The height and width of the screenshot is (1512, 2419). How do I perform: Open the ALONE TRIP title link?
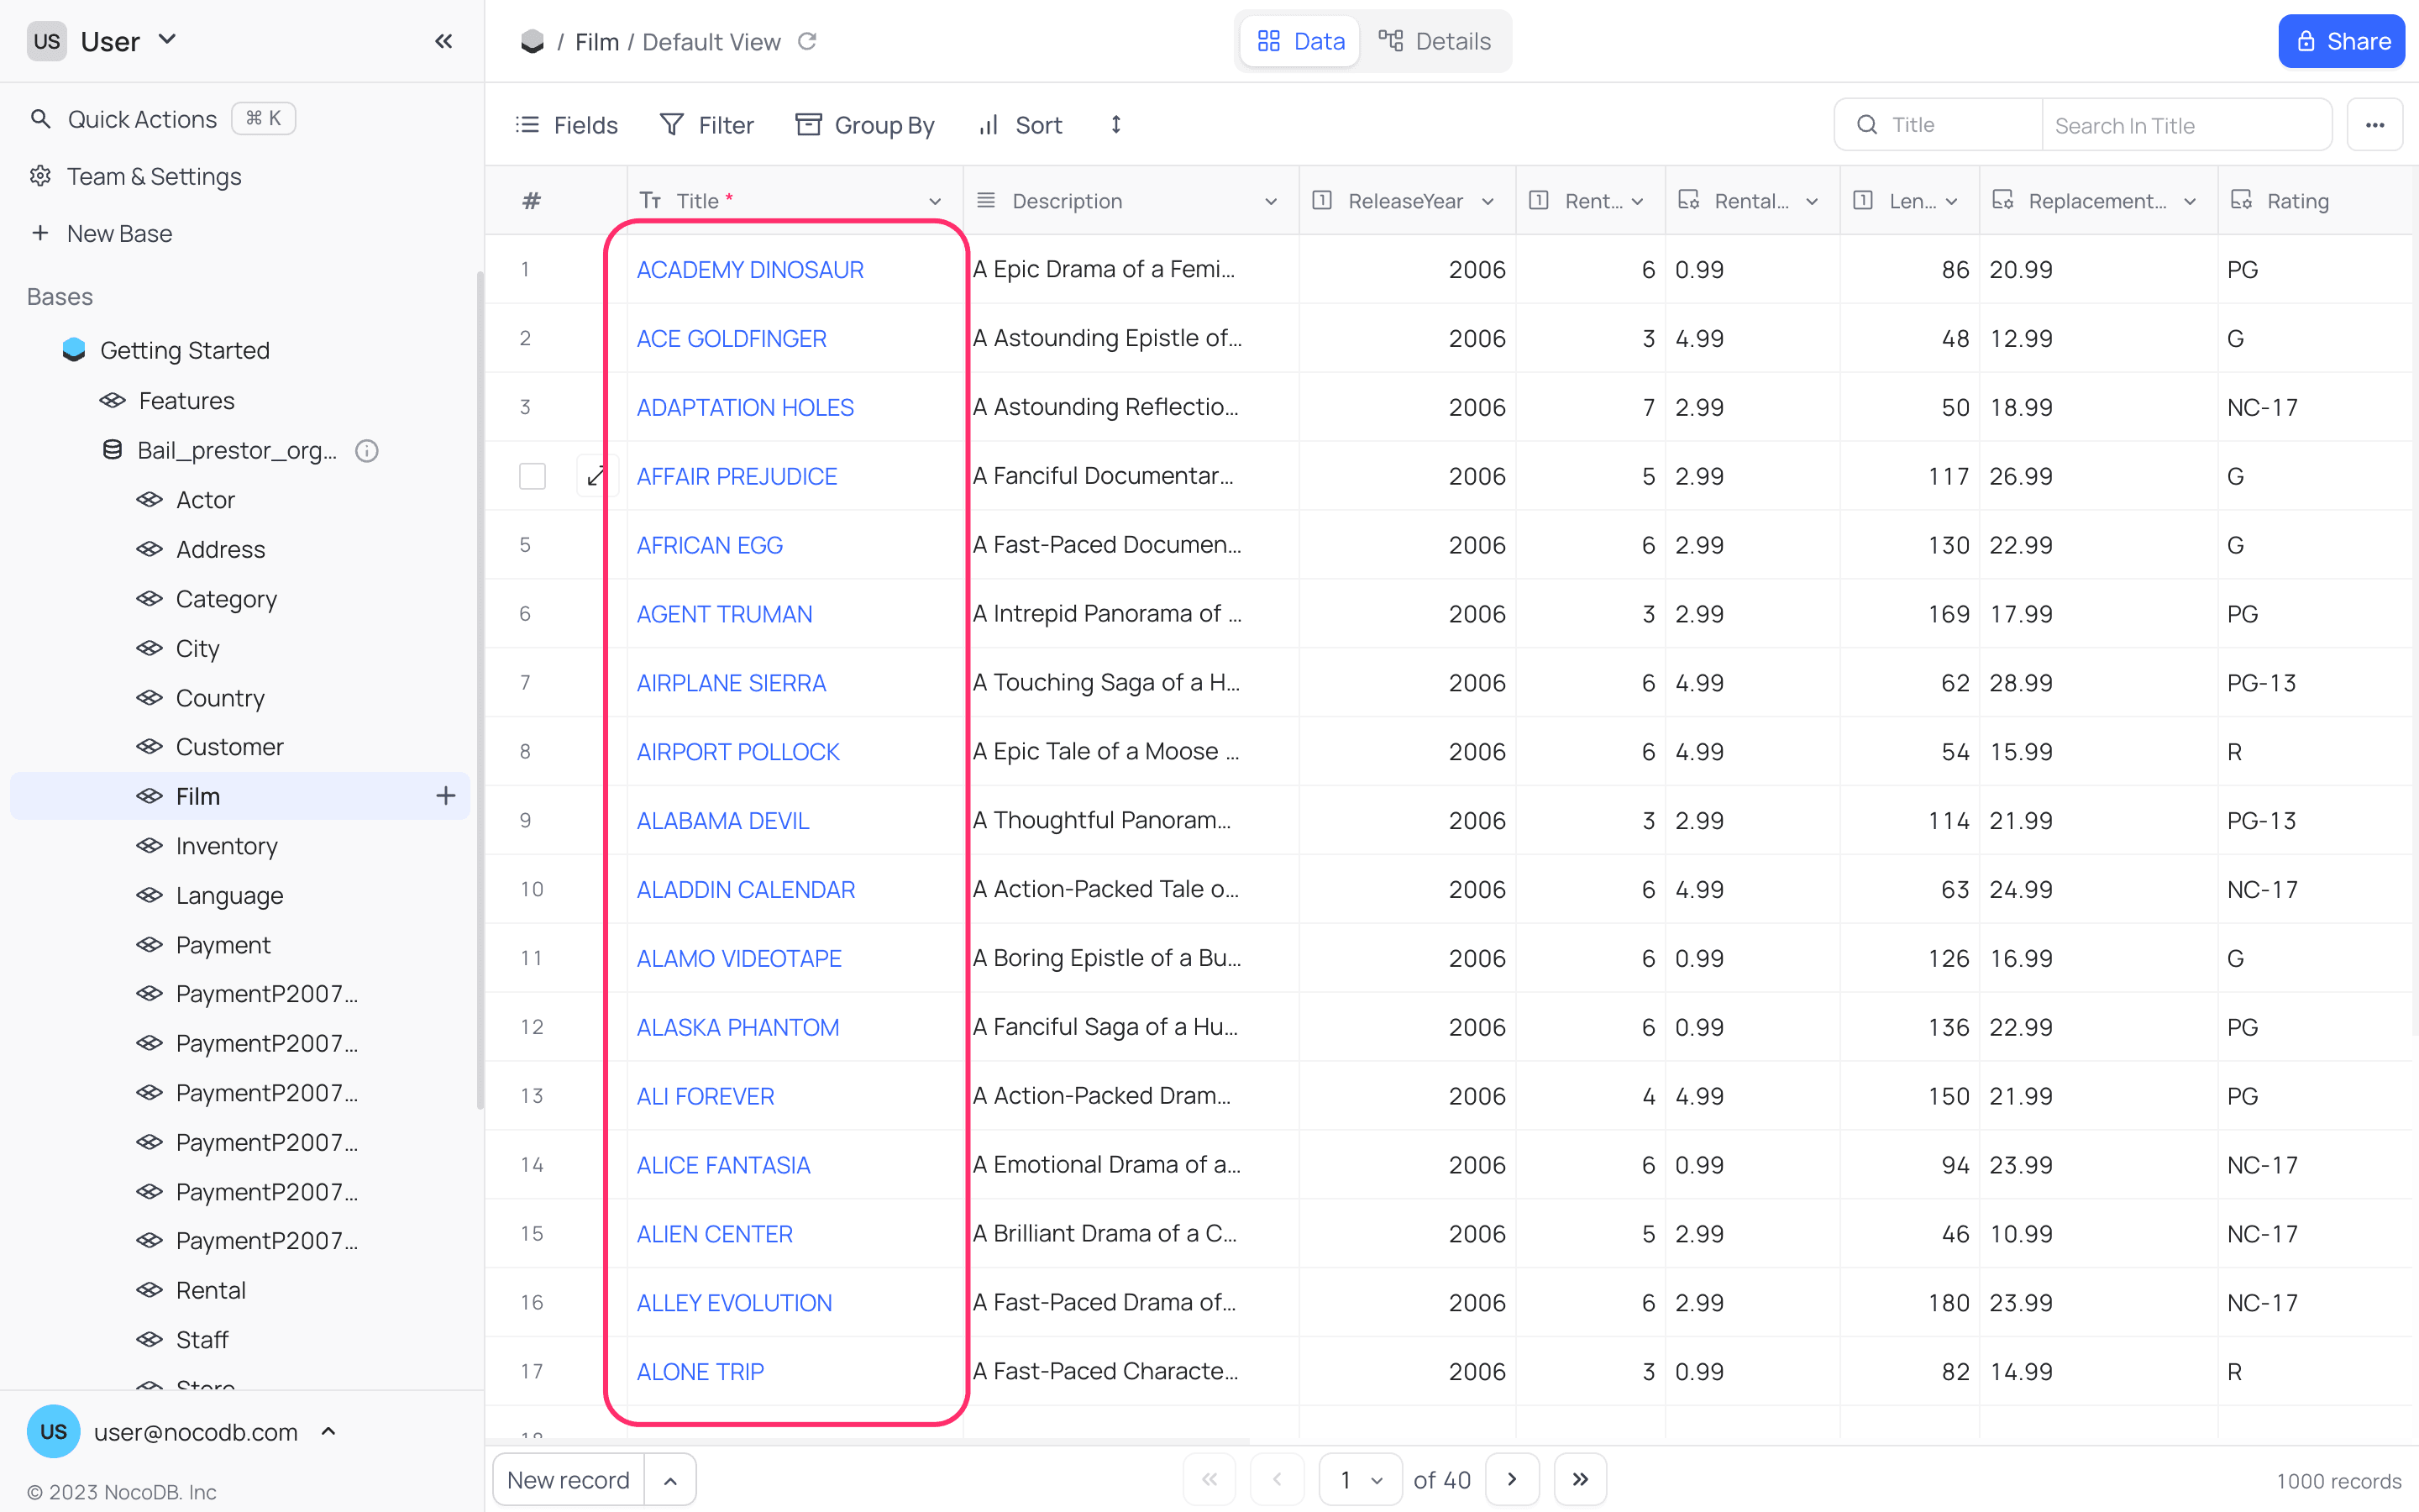click(700, 1372)
